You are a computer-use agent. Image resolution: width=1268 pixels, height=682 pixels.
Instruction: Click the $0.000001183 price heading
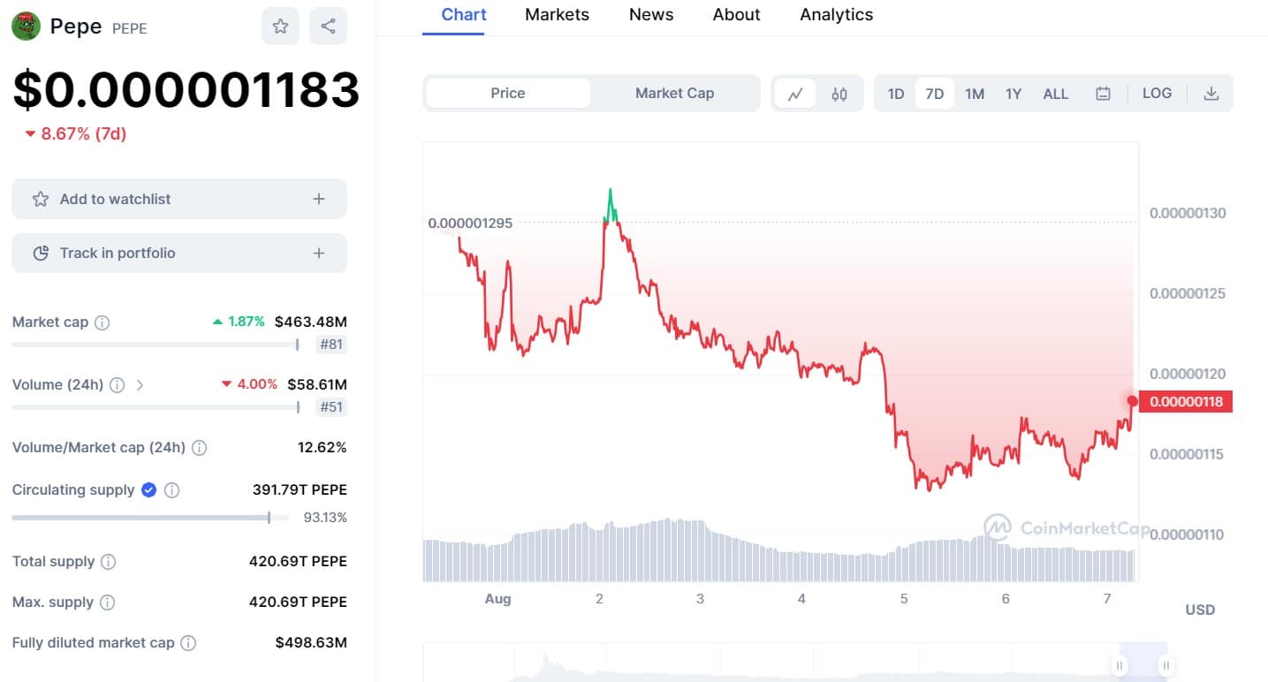(186, 90)
